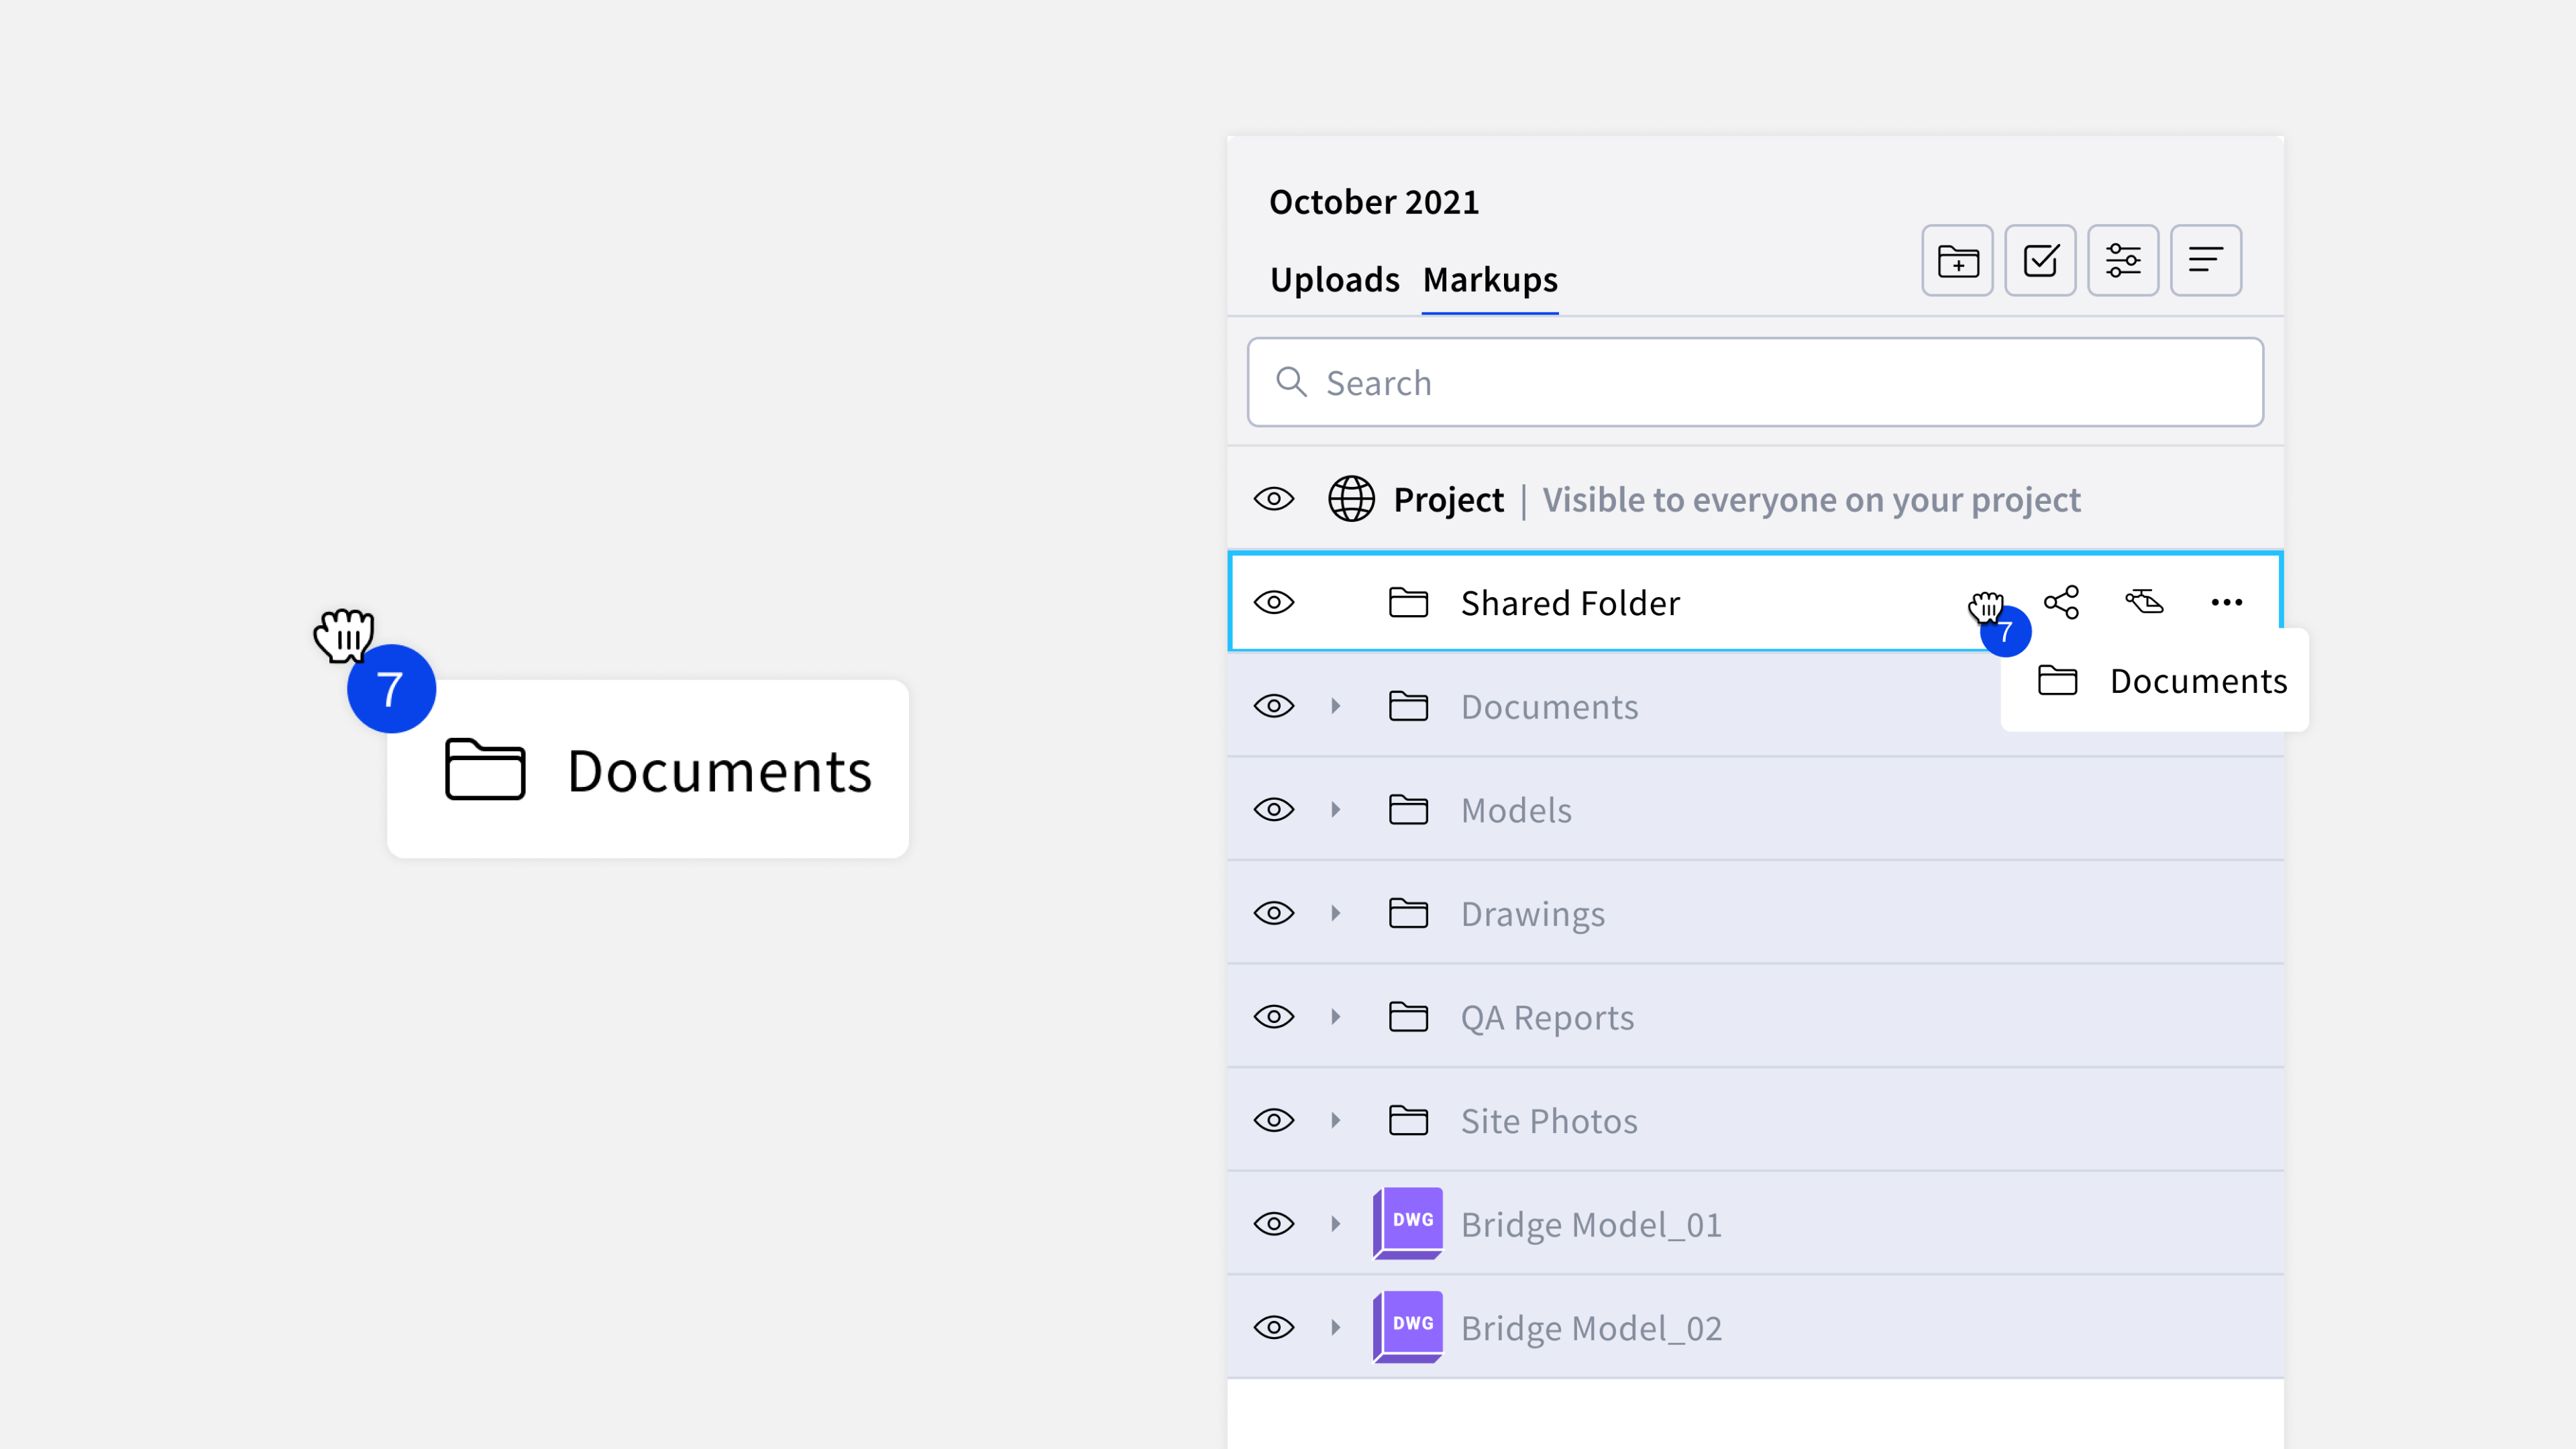Toggle visibility eye for Shared Folder
2576x1449 pixels.
click(x=1274, y=603)
